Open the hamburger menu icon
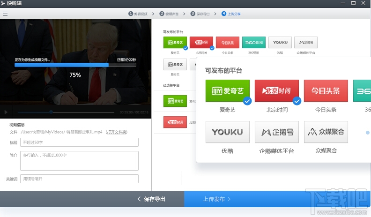This screenshot has height=217, width=371. (x=5, y=14)
